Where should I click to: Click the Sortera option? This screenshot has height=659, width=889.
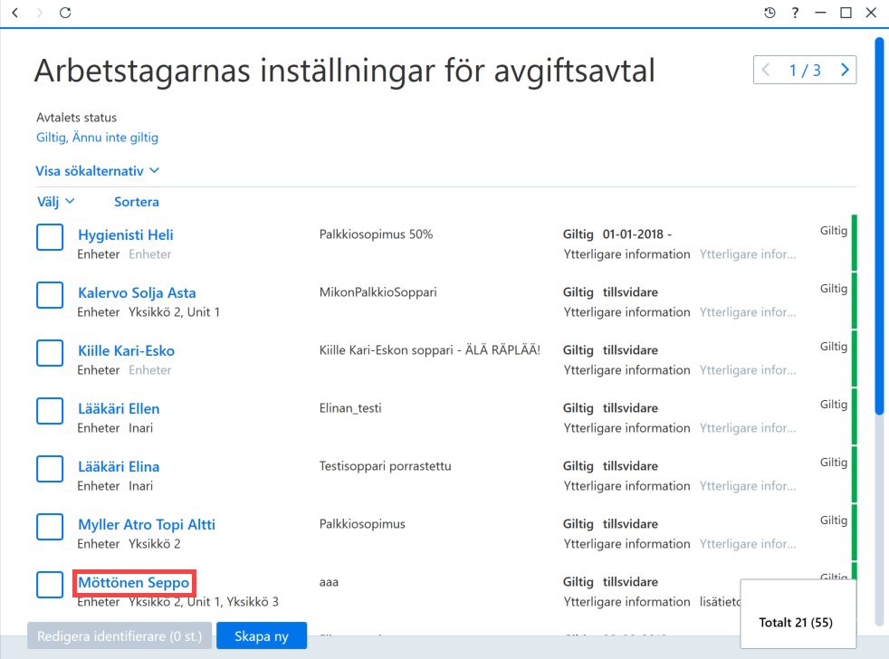pyautogui.click(x=136, y=201)
